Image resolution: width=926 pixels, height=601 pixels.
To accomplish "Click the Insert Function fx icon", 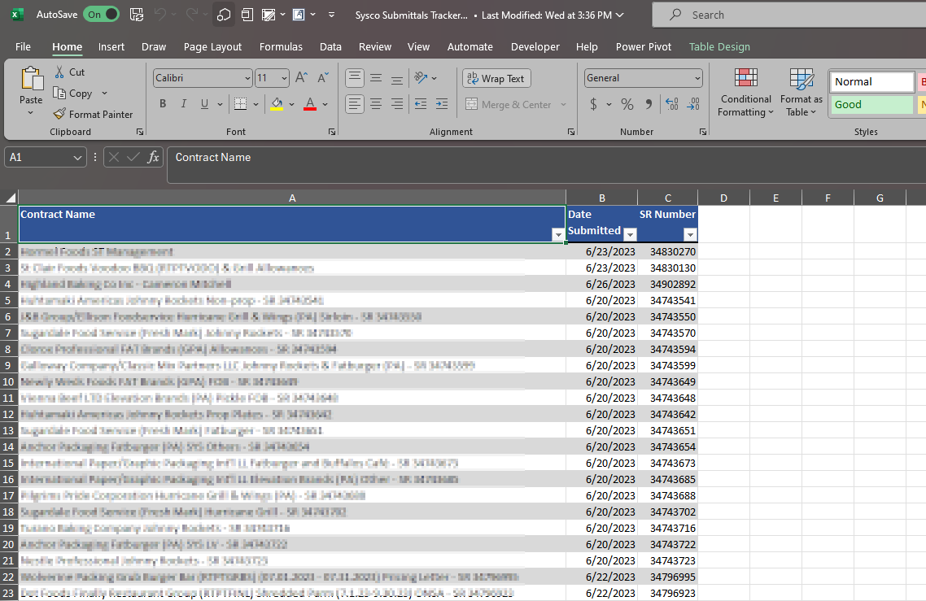I will [x=153, y=157].
